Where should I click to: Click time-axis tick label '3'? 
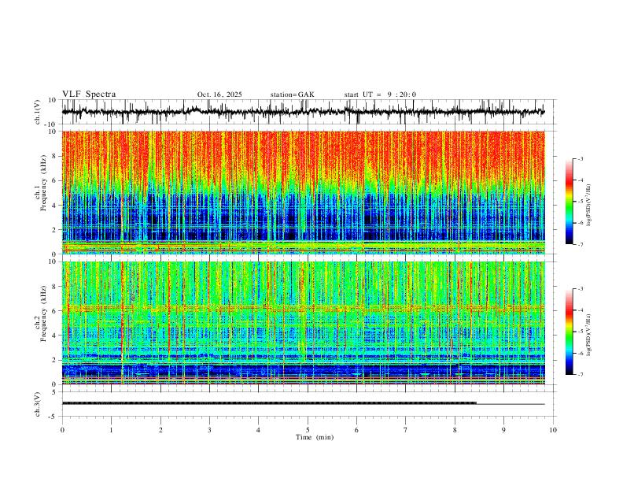tap(209, 430)
